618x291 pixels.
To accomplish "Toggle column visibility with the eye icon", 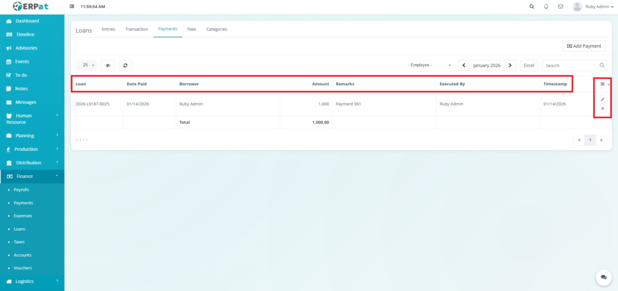I will (108, 65).
